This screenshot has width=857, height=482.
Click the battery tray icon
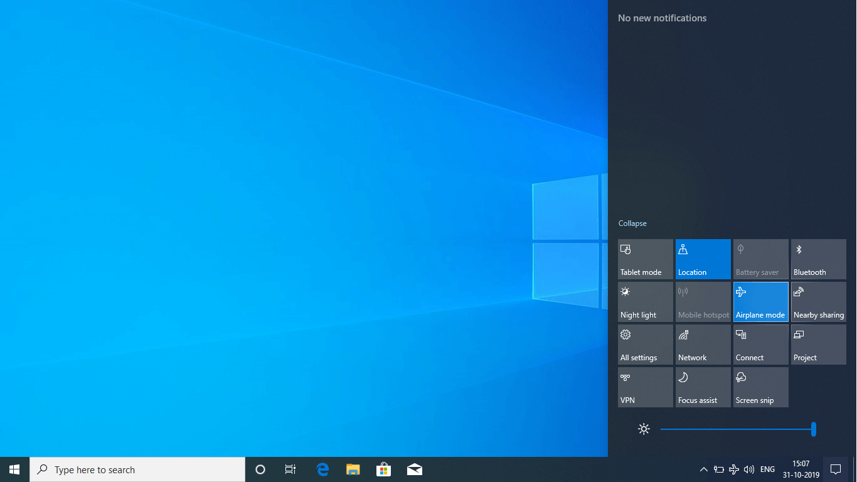[x=719, y=469]
